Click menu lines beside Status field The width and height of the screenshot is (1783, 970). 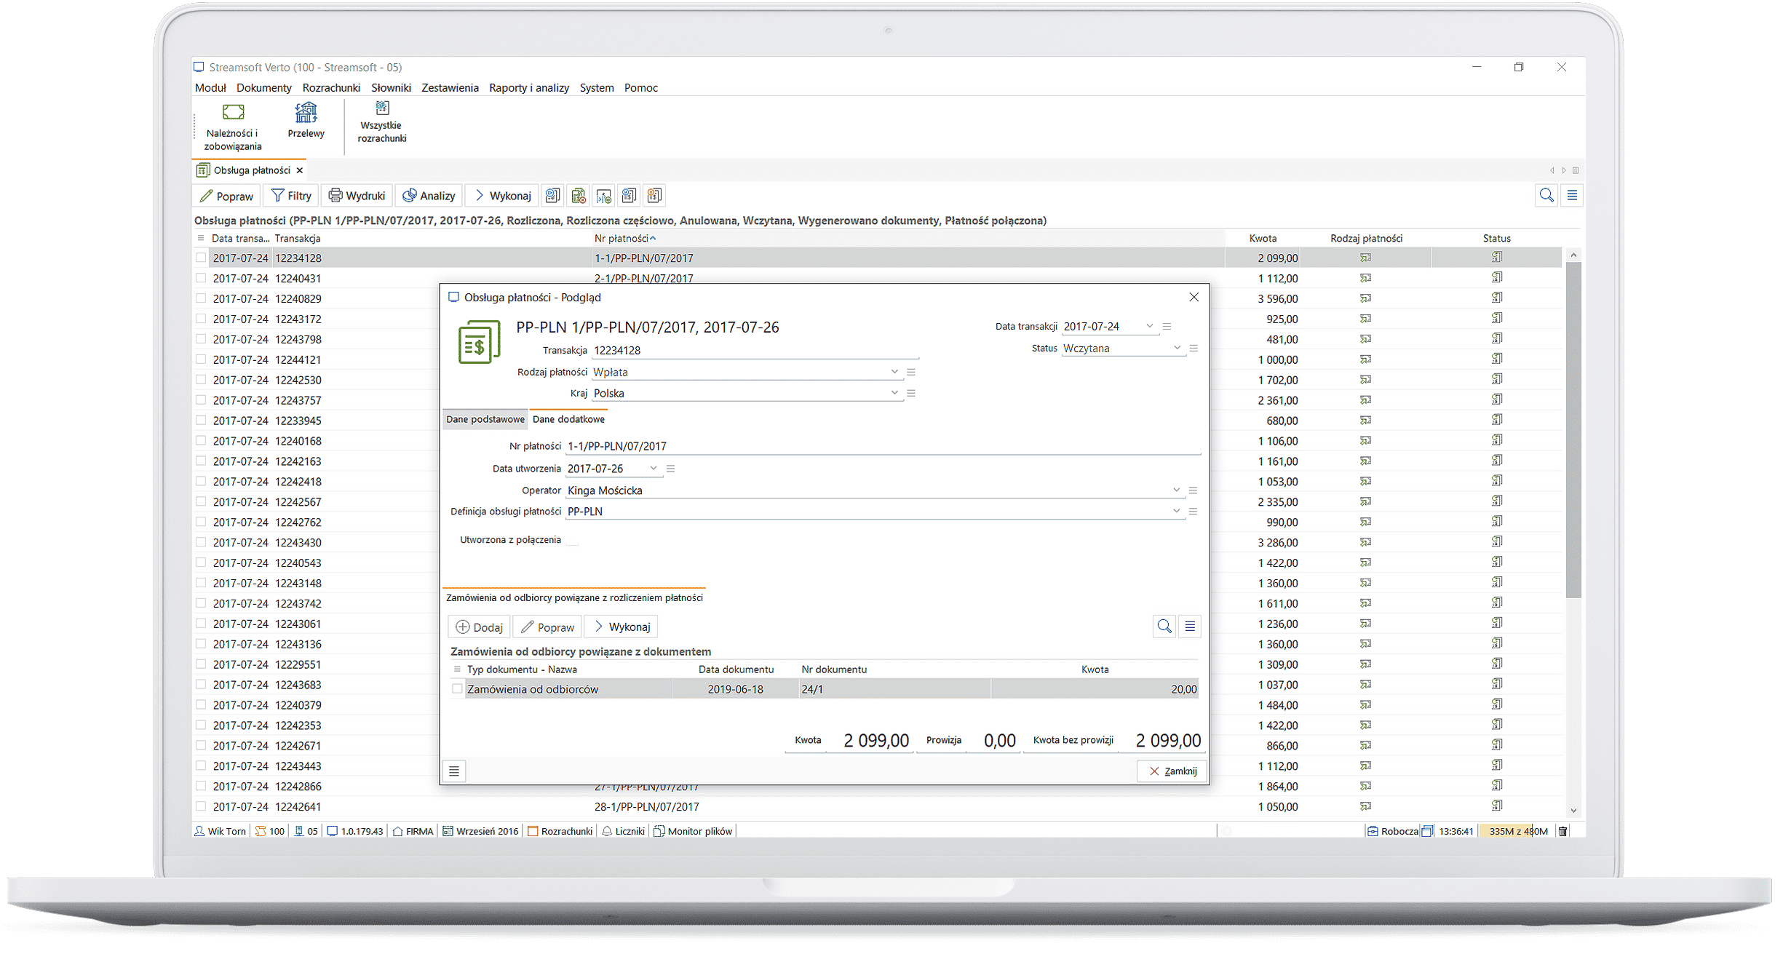pyautogui.click(x=1194, y=349)
